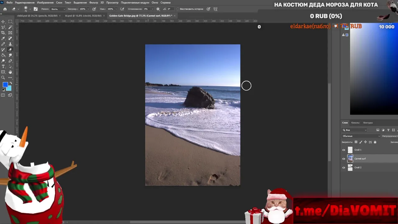Select the Type tool

click(3, 67)
